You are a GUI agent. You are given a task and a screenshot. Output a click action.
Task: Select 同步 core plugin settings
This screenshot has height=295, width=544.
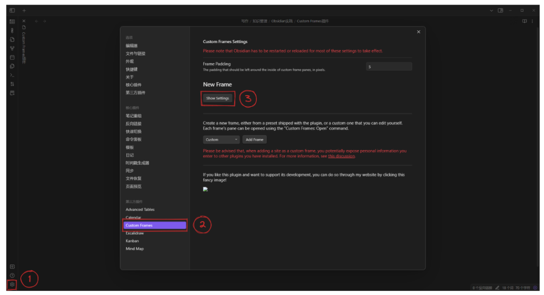click(129, 171)
